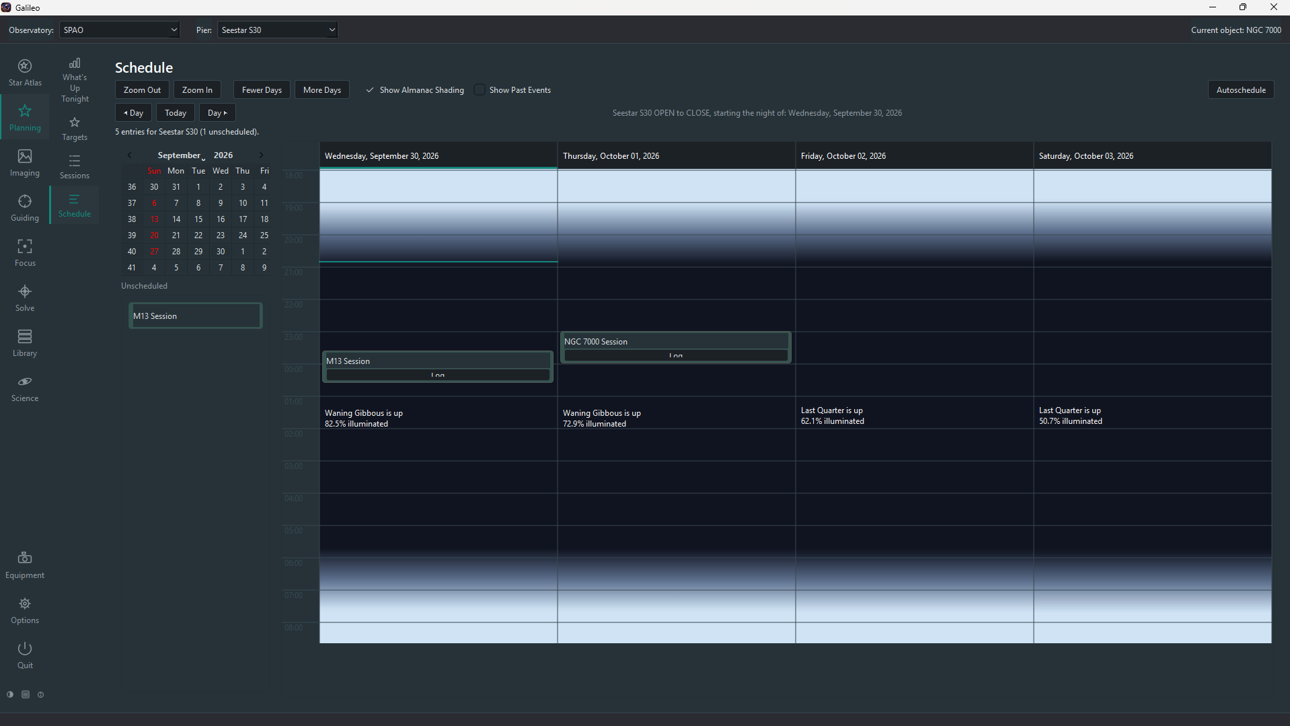
Task: Go to next month in calendar
Action: 262,155
